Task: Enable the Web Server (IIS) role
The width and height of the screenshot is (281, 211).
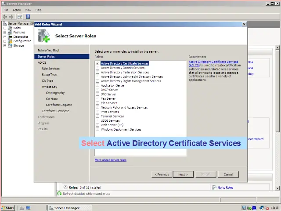Action: [x=97, y=125]
